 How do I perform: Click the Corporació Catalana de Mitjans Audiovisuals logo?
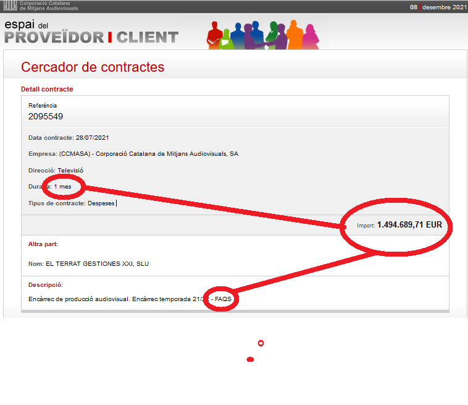coord(41,6)
